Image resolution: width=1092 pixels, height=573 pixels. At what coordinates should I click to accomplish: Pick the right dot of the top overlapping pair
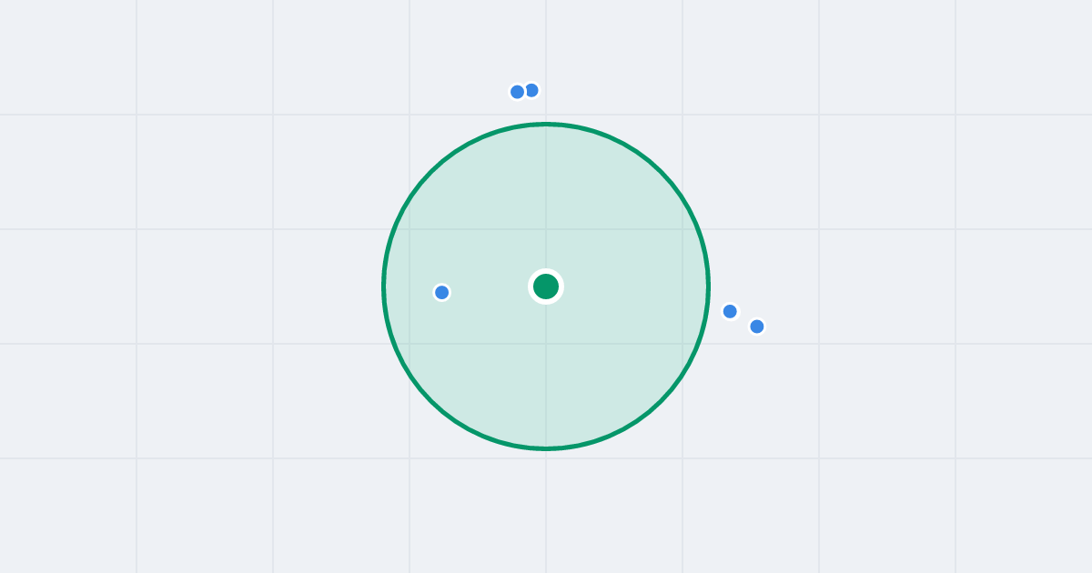click(531, 90)
